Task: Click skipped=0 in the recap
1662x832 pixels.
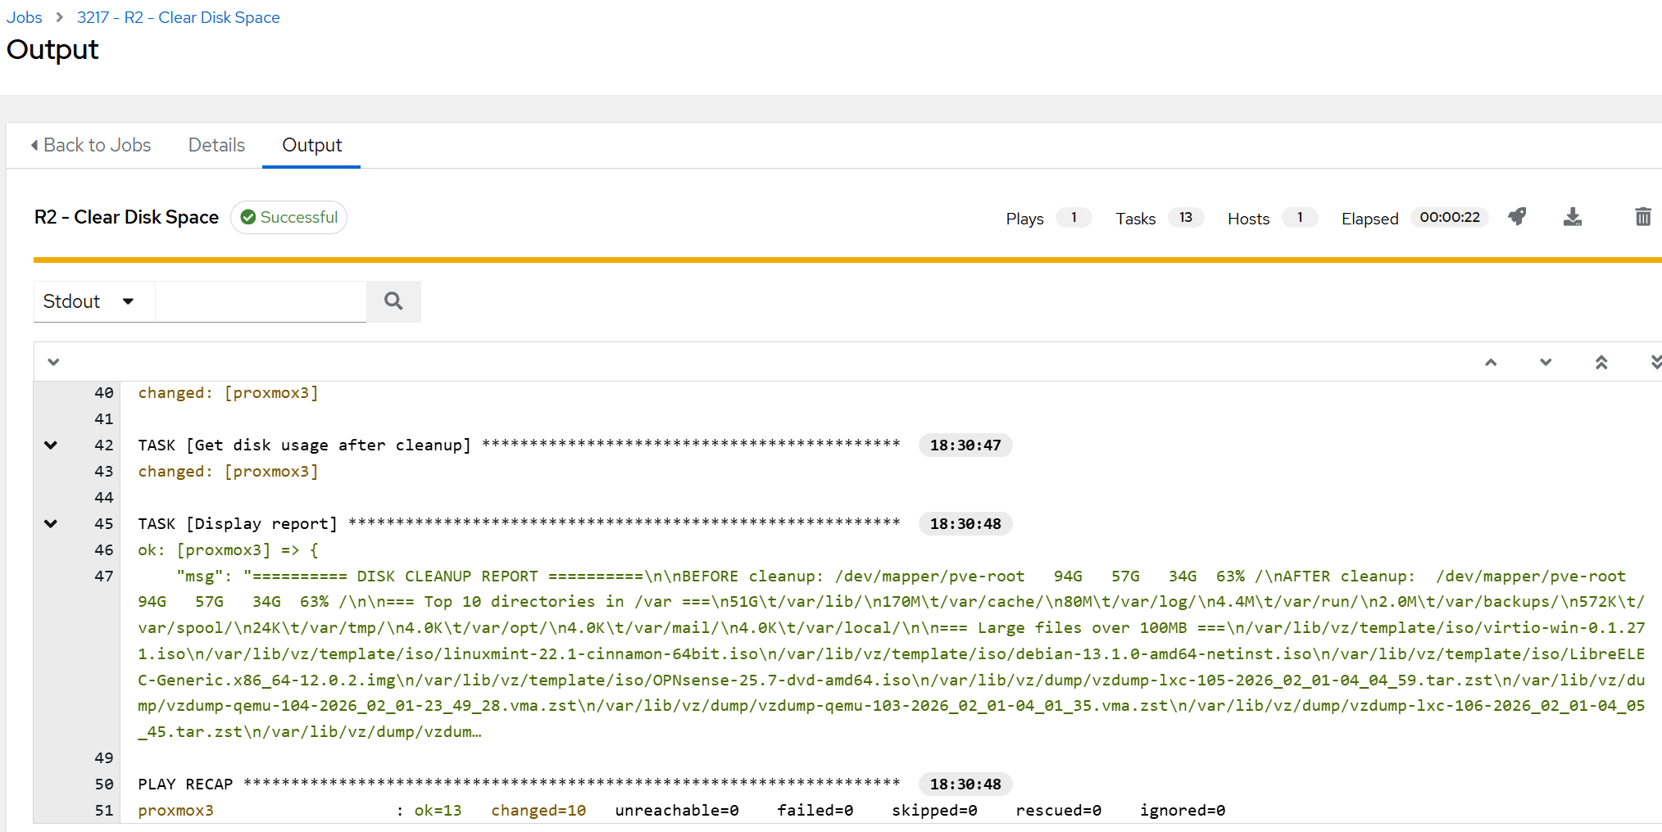Action: point(934,811)
